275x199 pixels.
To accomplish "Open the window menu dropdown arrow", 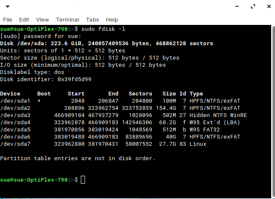I will pyautogui.click(x=8, y=6).
